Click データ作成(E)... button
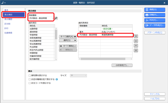Viewport: 168px width, 103px height. (155, 25)
